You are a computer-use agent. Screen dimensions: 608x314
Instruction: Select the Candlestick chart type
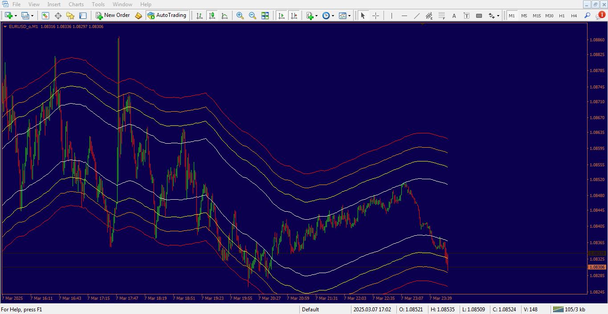[212, 16]
